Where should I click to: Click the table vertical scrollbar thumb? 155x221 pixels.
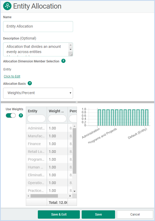coord(75,151)
